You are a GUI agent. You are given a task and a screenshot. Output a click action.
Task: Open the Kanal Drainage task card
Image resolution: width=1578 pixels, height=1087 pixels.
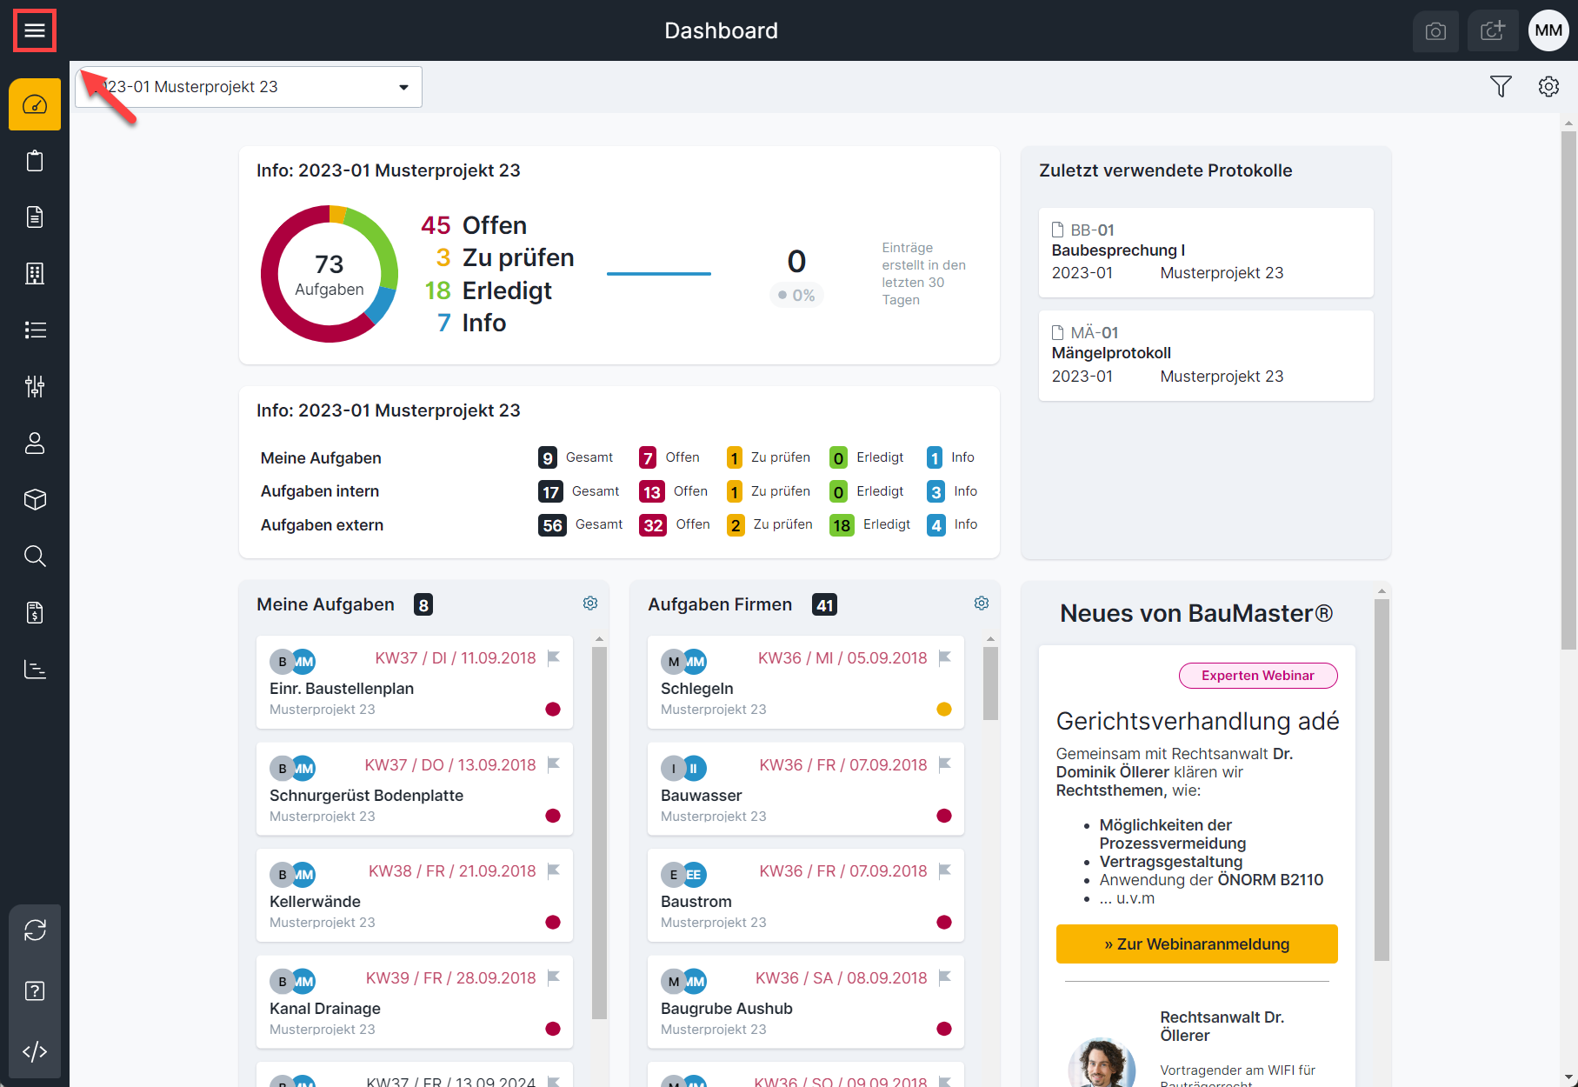pos(414,1003)
